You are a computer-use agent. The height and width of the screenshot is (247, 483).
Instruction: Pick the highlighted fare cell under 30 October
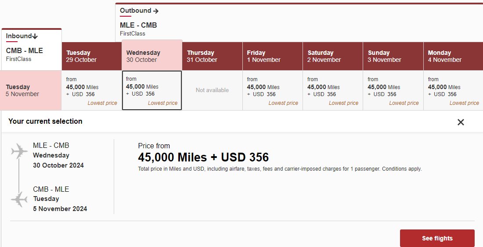[152, 90]
